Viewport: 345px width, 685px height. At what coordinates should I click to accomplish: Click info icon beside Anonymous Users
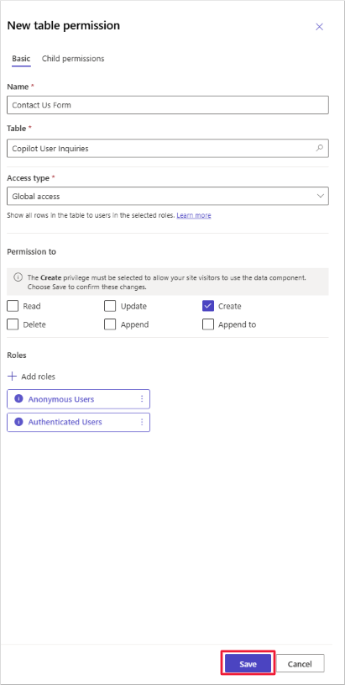18,399
